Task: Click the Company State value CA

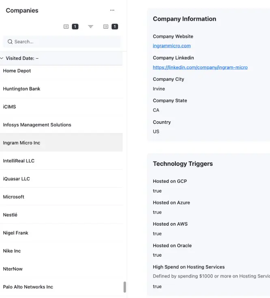Action: pyautogui.click(x=156, y=110)
